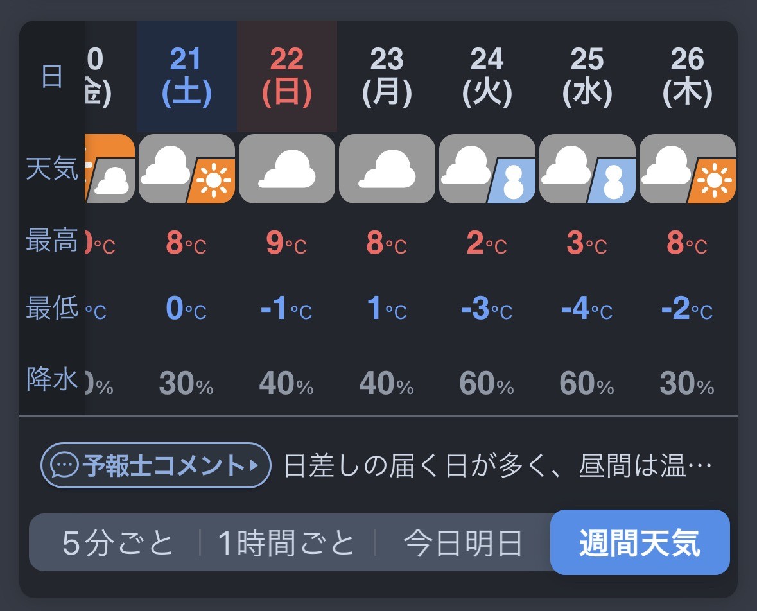Expand the truncated comment text 日差しの届く日が多く
The image size is (757, 611).
tap(498, 466)
